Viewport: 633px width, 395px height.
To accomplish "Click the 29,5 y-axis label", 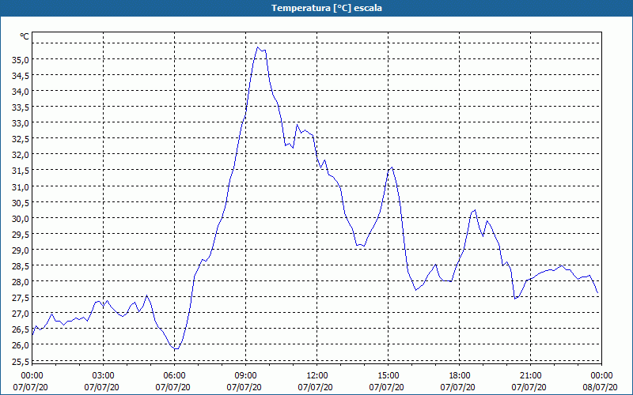I will point(21,234).
